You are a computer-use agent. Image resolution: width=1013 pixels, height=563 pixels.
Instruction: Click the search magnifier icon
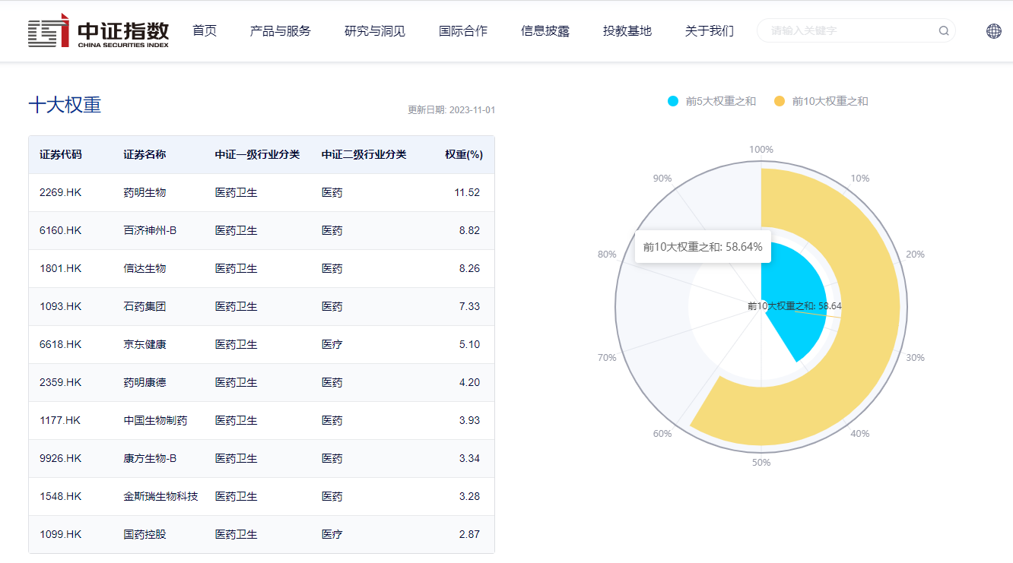pos(944,31)
